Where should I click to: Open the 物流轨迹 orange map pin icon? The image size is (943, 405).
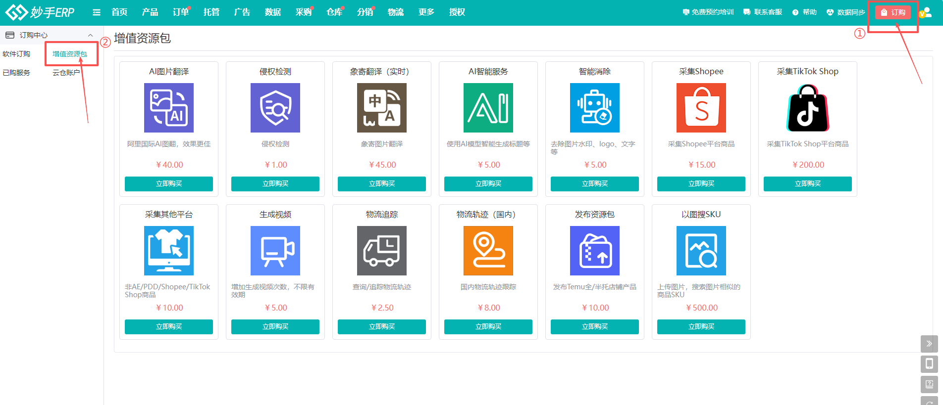point(488,251)
